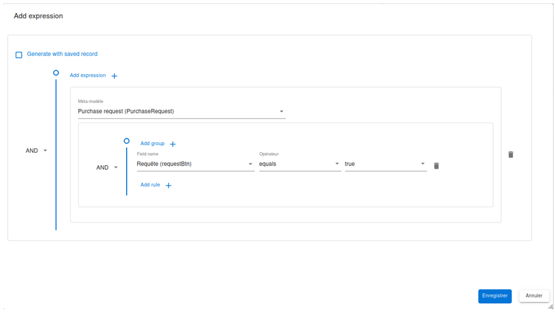555x313 pixels.
Task: Click the plus icon beside Add expression
Action: tap(114, 76)
